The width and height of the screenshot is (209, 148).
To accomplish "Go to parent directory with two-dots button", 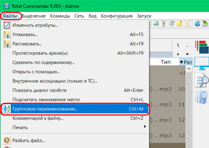I will click(187, 46).
